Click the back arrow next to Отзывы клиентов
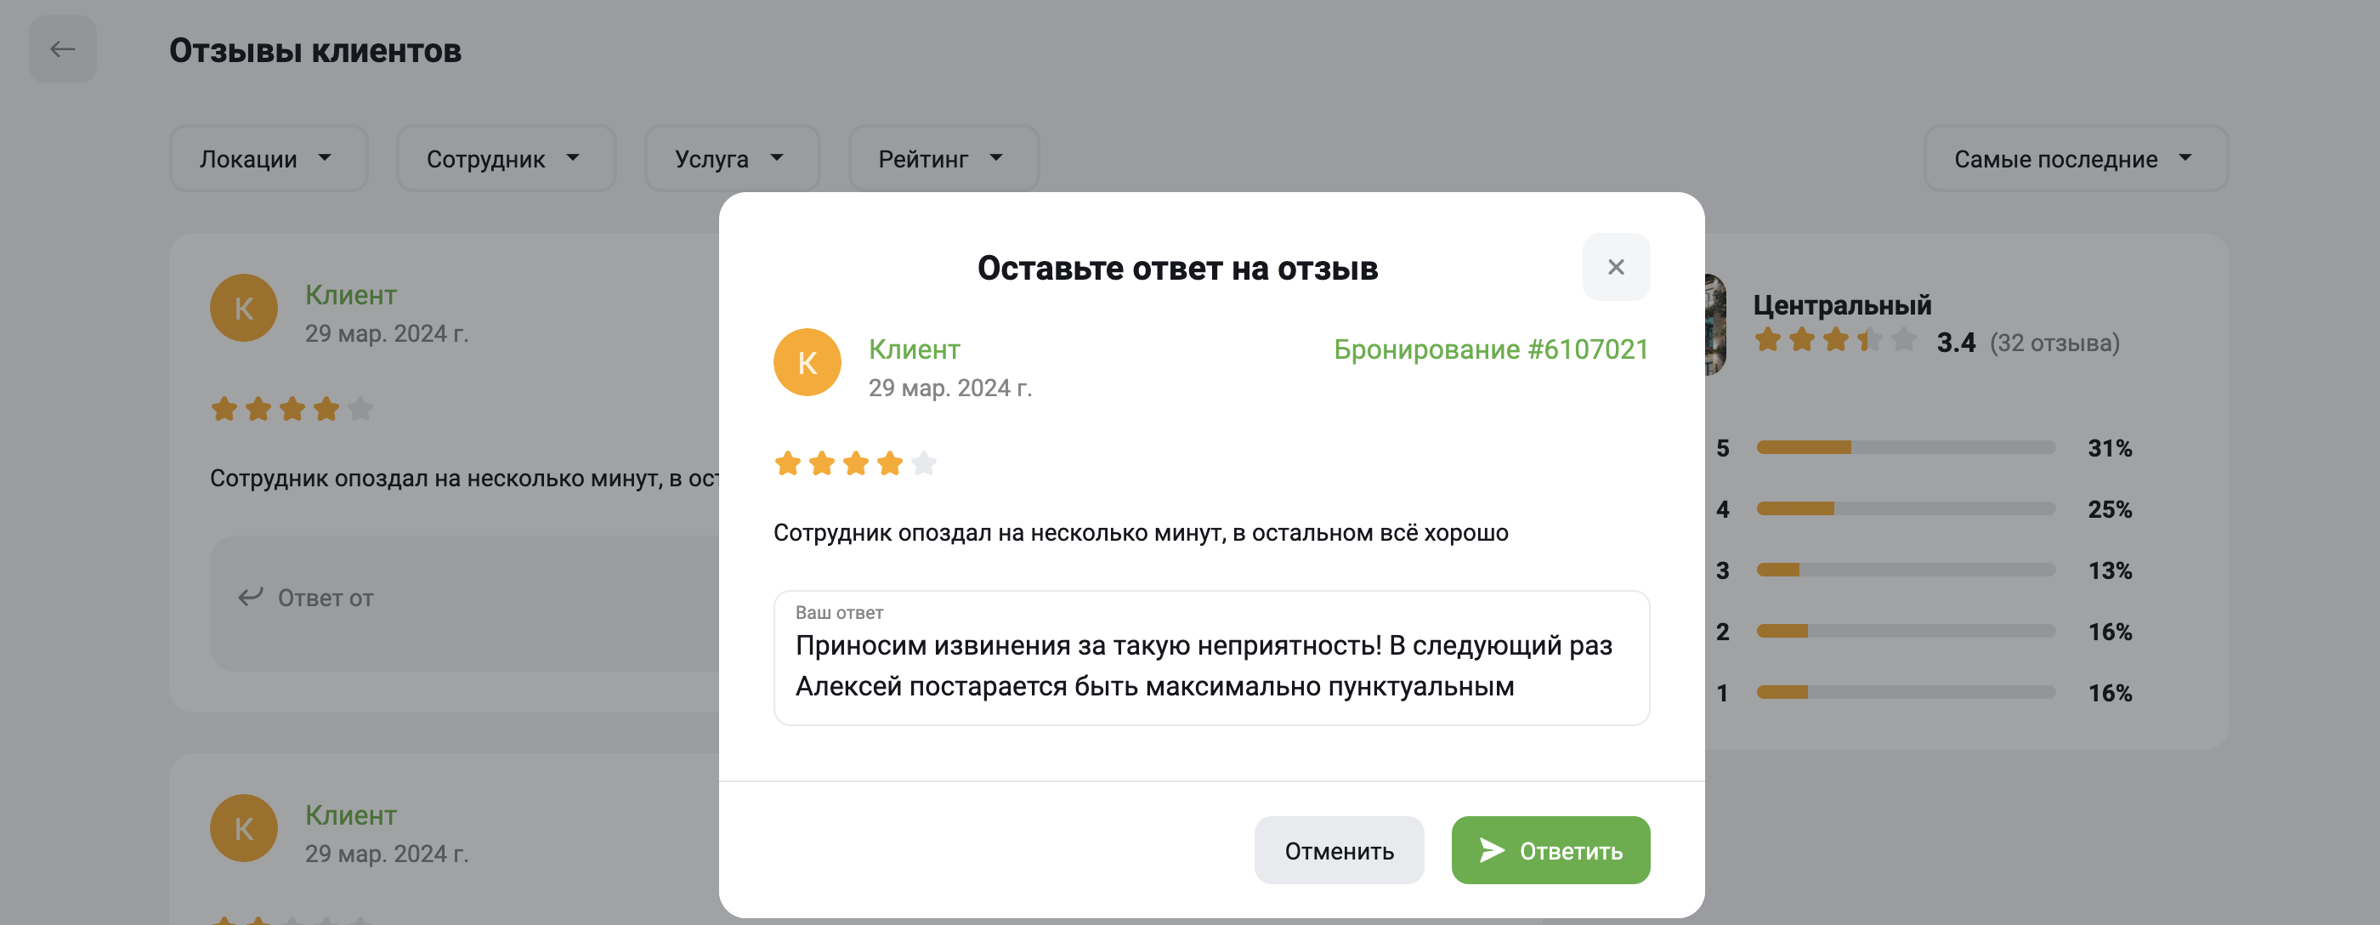 pyautogui.click(x=63, y=49)
